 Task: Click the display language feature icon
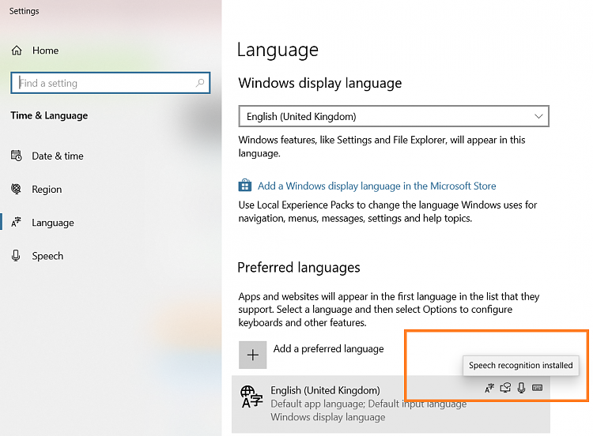tap(489, 388)
